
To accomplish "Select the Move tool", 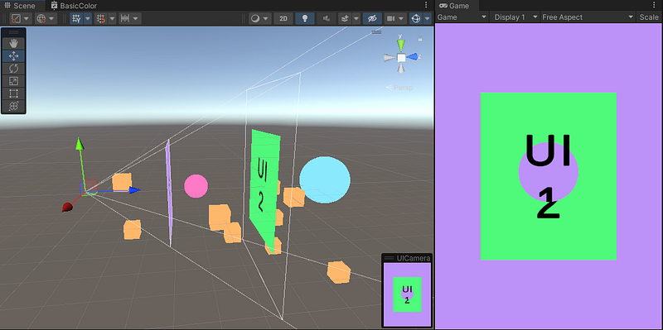I will 13,56.
